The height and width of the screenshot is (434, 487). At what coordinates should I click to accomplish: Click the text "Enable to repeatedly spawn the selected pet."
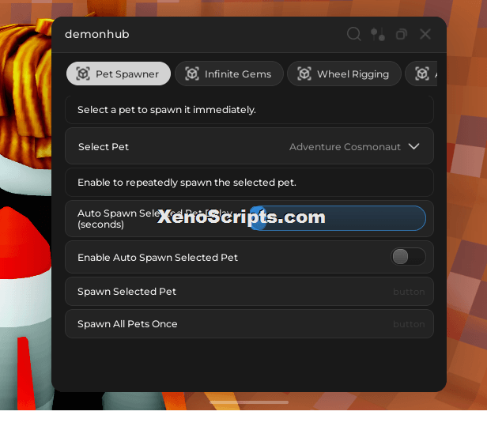point(187,183)
